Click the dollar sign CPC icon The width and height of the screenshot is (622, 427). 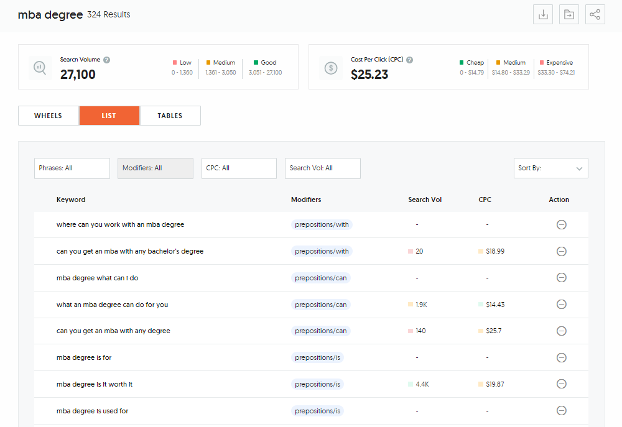coord(331,68)
